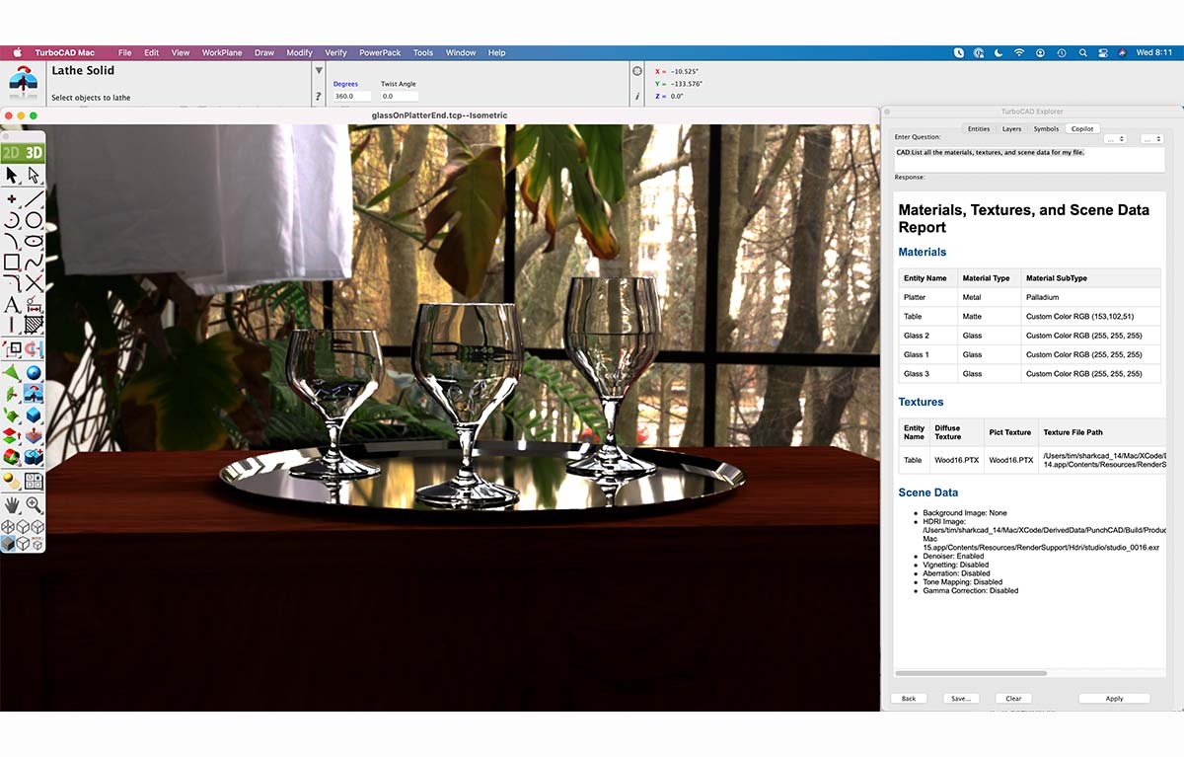This screenshot has height=757, width=1184.
Task: Open the Verify menu
Action: coord(335,52)
